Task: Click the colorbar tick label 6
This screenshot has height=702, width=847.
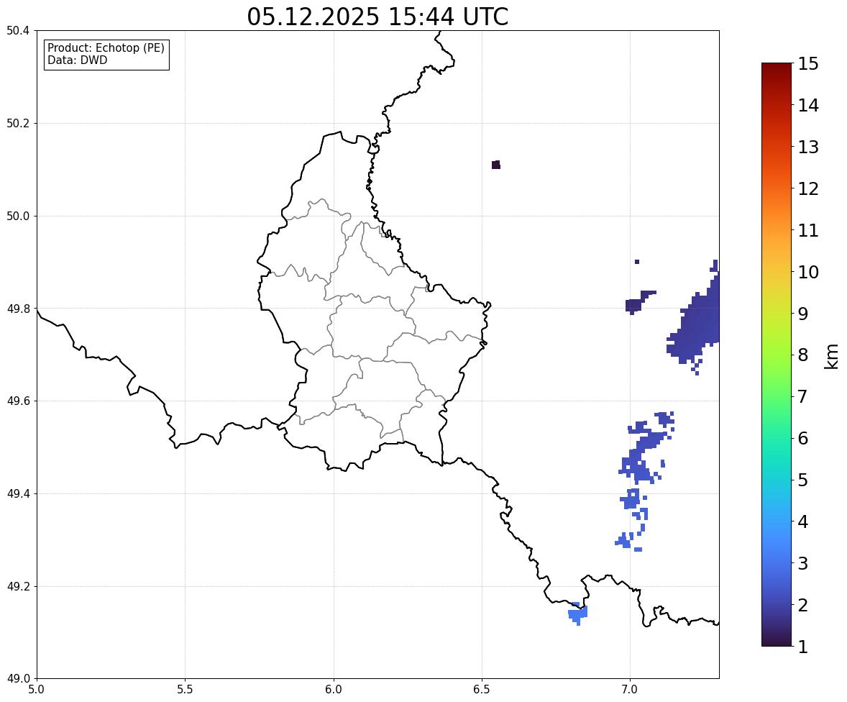Action: click(x=803, y=438)
